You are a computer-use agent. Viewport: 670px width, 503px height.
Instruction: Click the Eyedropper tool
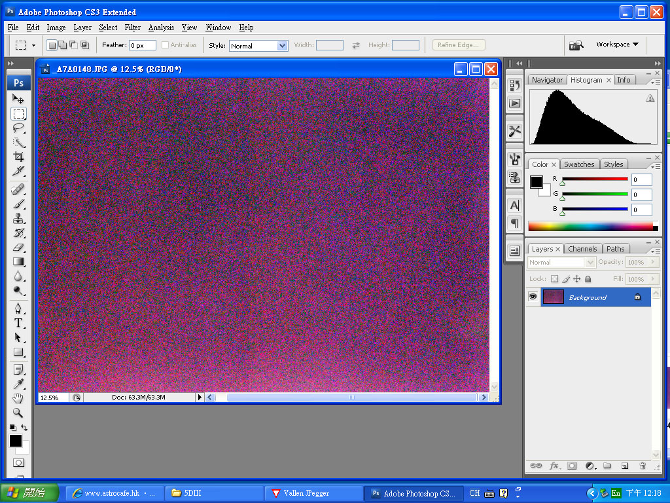pos(18,384)
